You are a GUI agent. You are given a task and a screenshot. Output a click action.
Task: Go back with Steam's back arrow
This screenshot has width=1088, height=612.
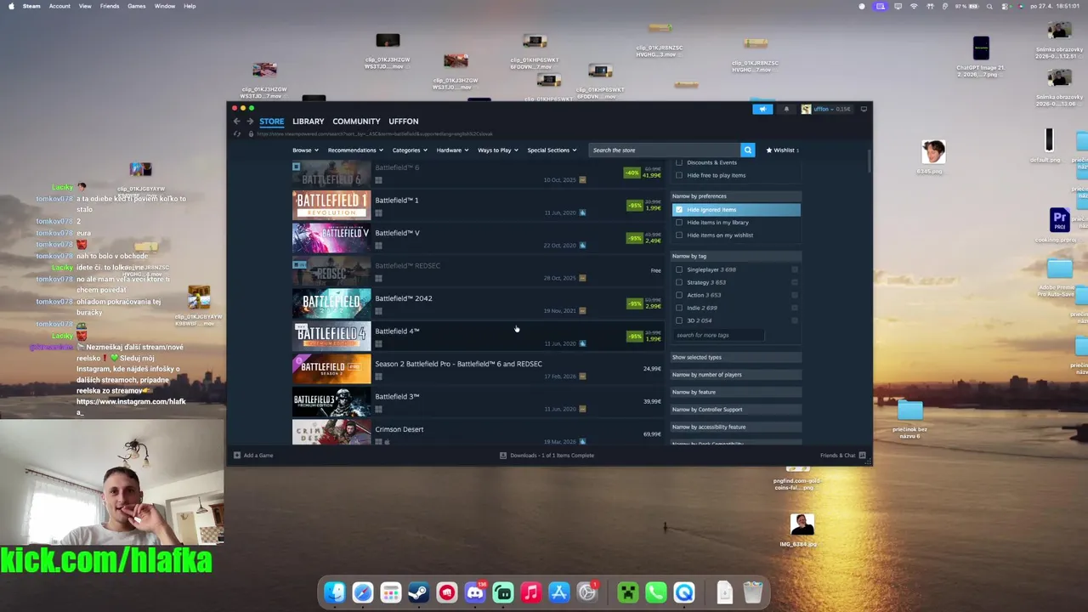click(237, 121)
